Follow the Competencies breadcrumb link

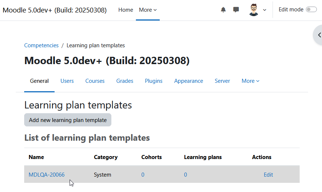41,45
